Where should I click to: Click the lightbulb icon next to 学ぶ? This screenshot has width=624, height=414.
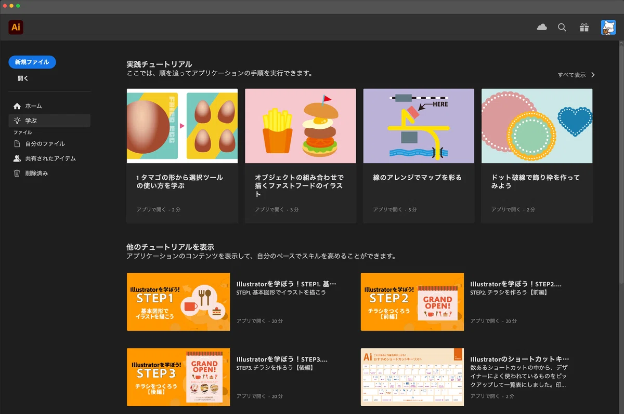tap(17, 121)
